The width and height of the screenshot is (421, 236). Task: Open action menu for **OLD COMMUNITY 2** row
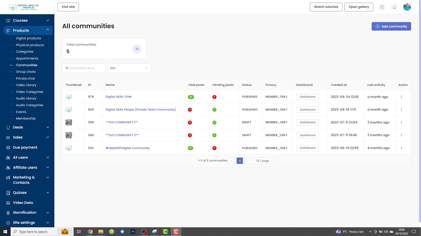401,135
